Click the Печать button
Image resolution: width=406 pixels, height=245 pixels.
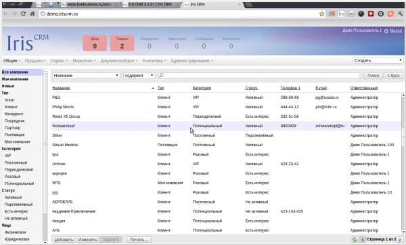(139, 240)
